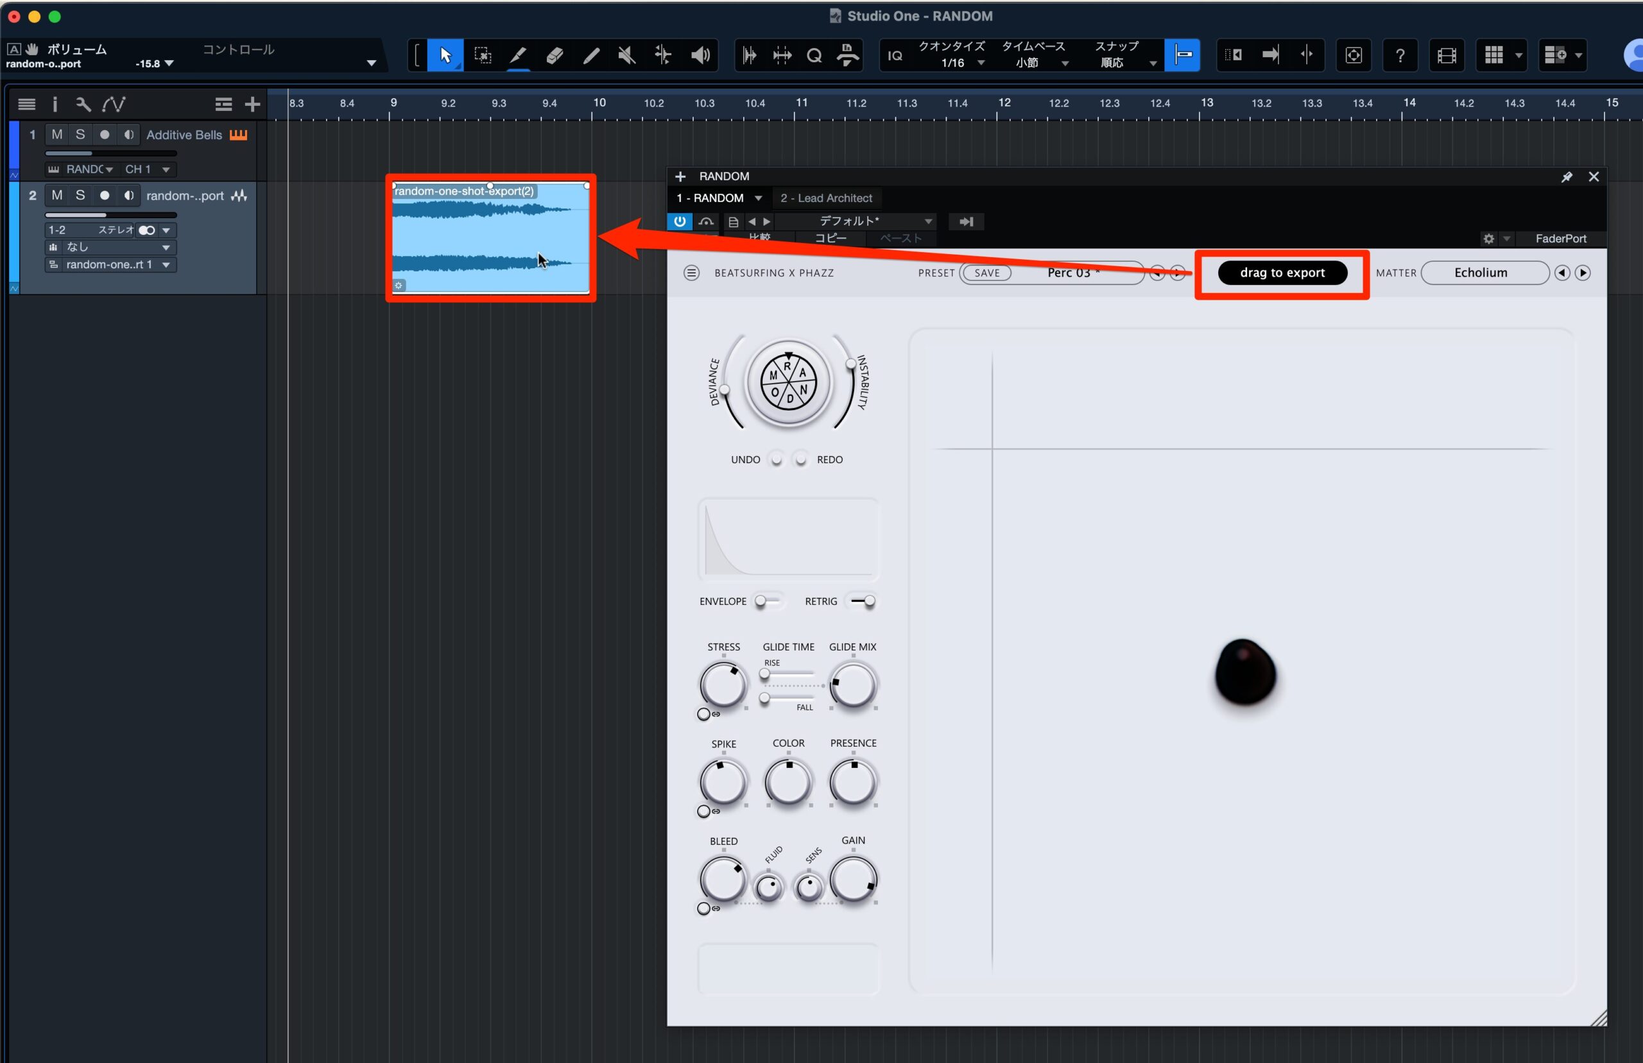Show automation curve icon in track header
1643x1063 pixels.
(113, 104)
